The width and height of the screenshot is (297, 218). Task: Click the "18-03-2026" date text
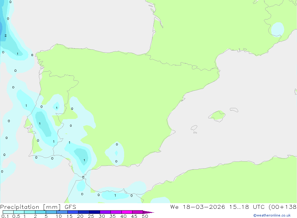tap(204, 207)
